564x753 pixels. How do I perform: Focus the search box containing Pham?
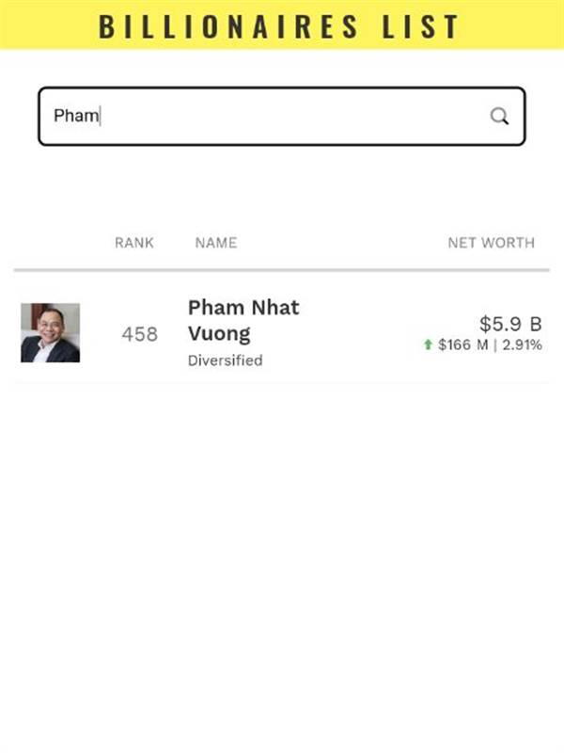coord(282,116)
